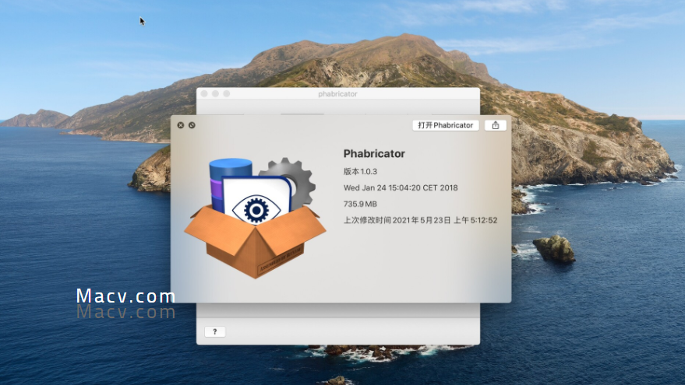This screenshot has width=685, height=385.
Task: Zoom the background phabricator window
Action: pos(227,94)
